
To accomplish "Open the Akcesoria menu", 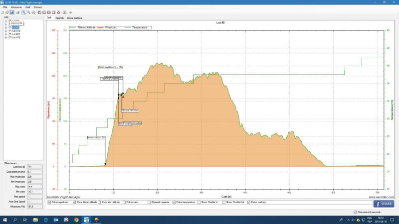I will (x=16, y=8).
